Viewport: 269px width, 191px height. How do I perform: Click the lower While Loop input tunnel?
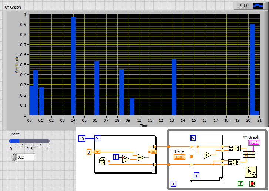coord(168,165)
